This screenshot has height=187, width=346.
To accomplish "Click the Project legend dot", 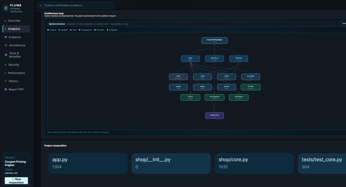I will tap(48, 30).
